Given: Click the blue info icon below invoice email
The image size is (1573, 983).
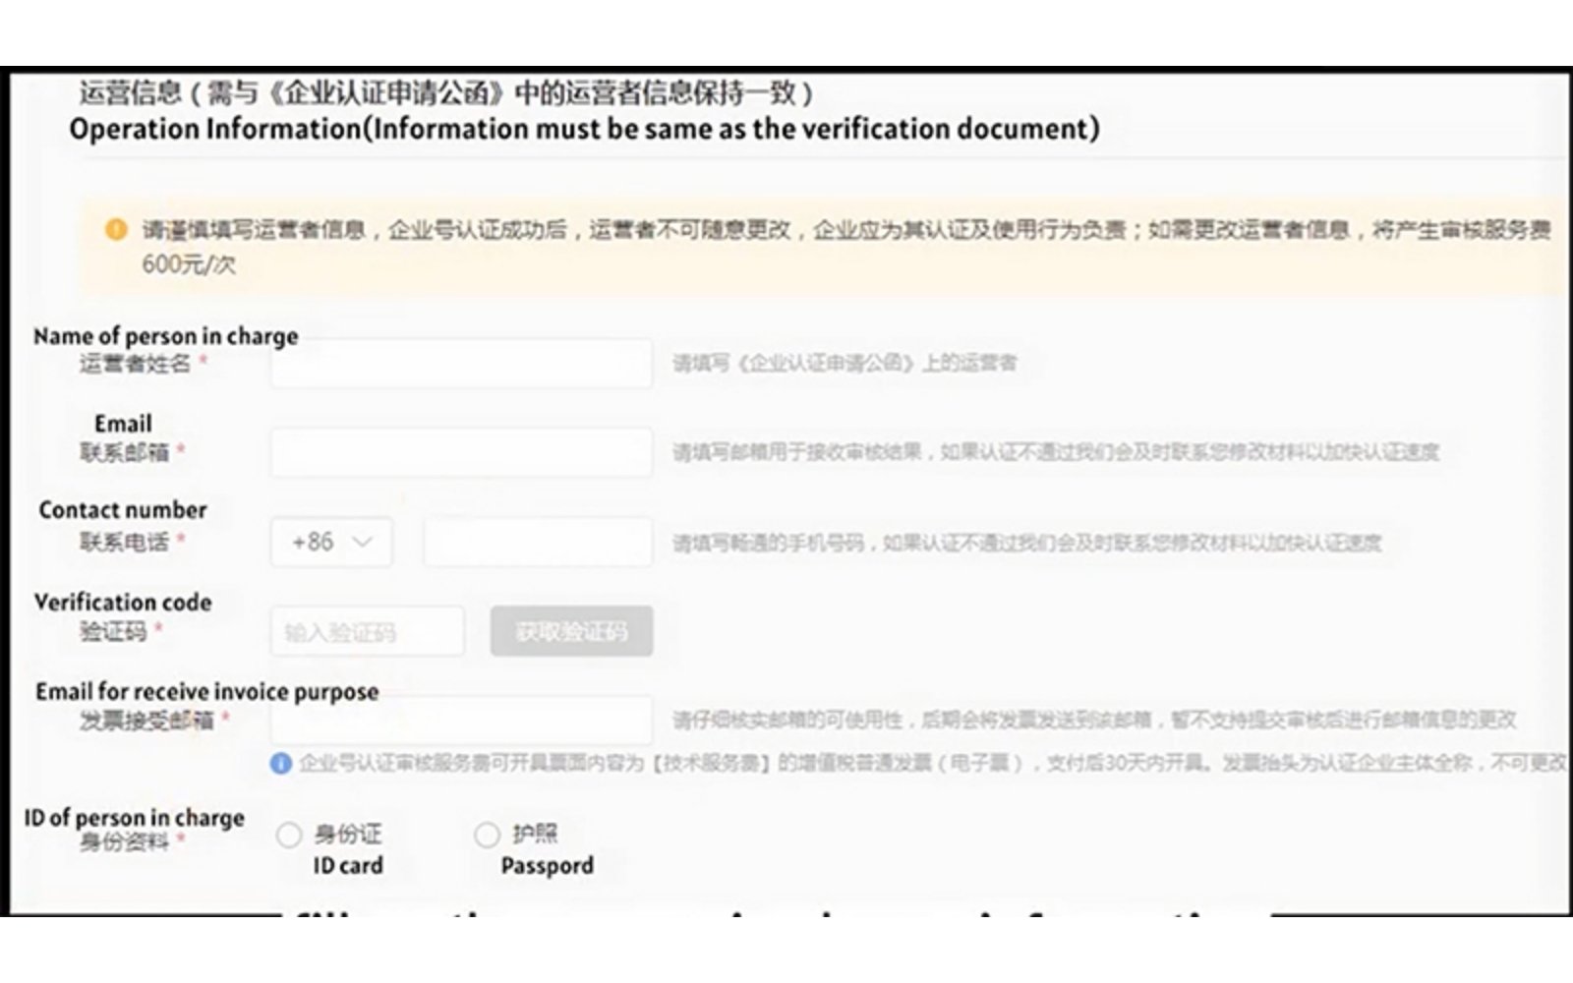Looking at the screenshot, I should [281, 763].
